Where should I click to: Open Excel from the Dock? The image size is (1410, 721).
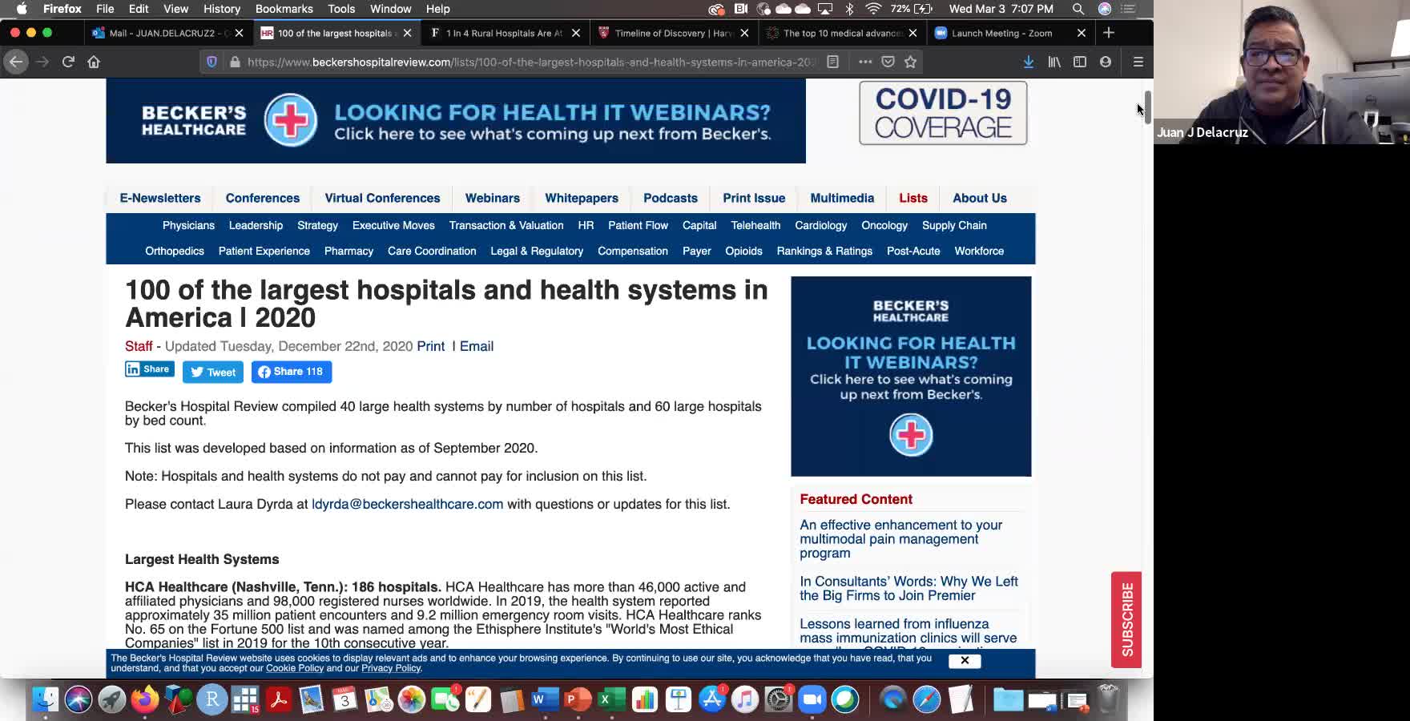[x=611, y=699]
